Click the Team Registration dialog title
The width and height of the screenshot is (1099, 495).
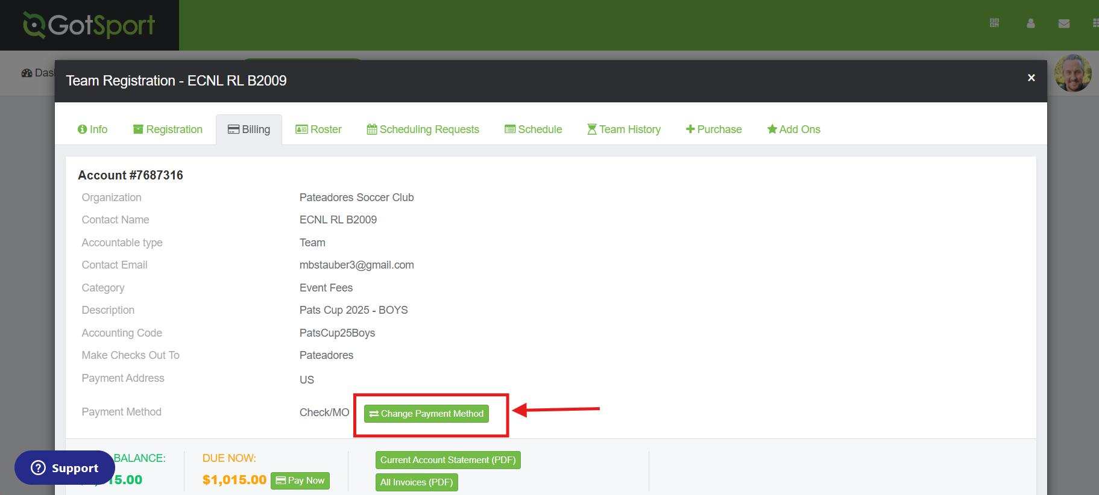pos(176,81)
